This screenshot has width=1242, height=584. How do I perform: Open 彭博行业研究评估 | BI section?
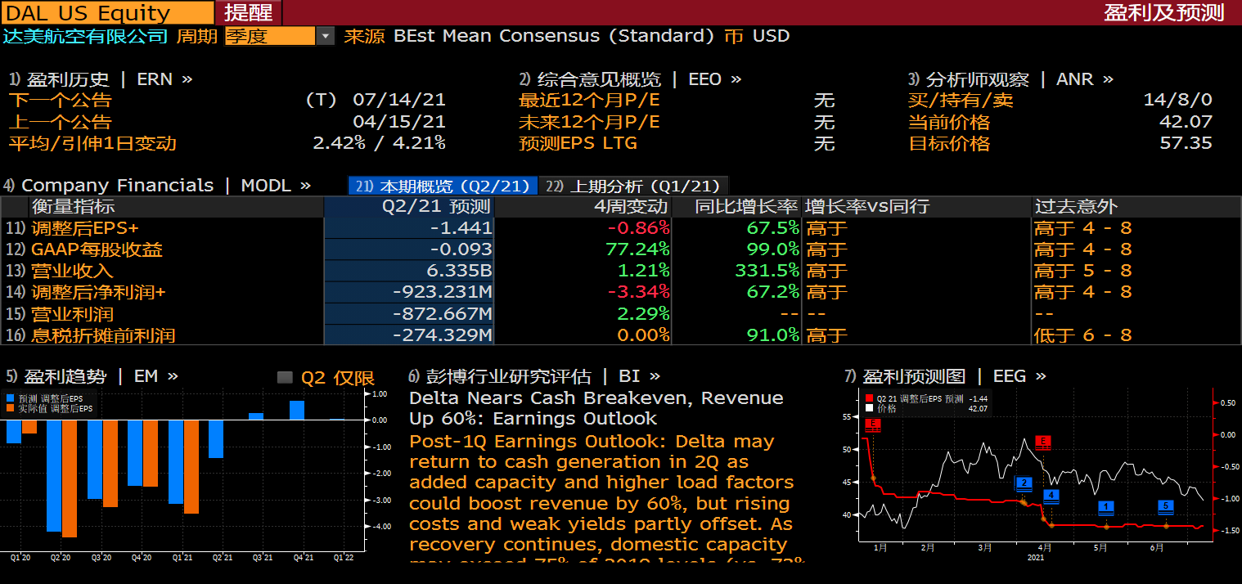534,376
